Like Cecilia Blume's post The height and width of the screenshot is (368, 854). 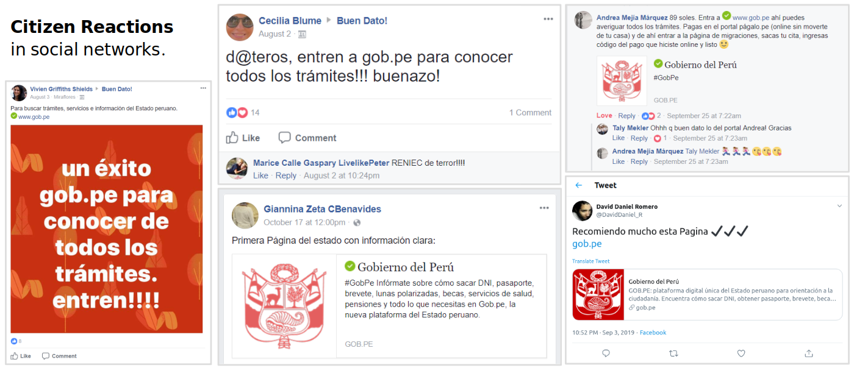[243, 138]
